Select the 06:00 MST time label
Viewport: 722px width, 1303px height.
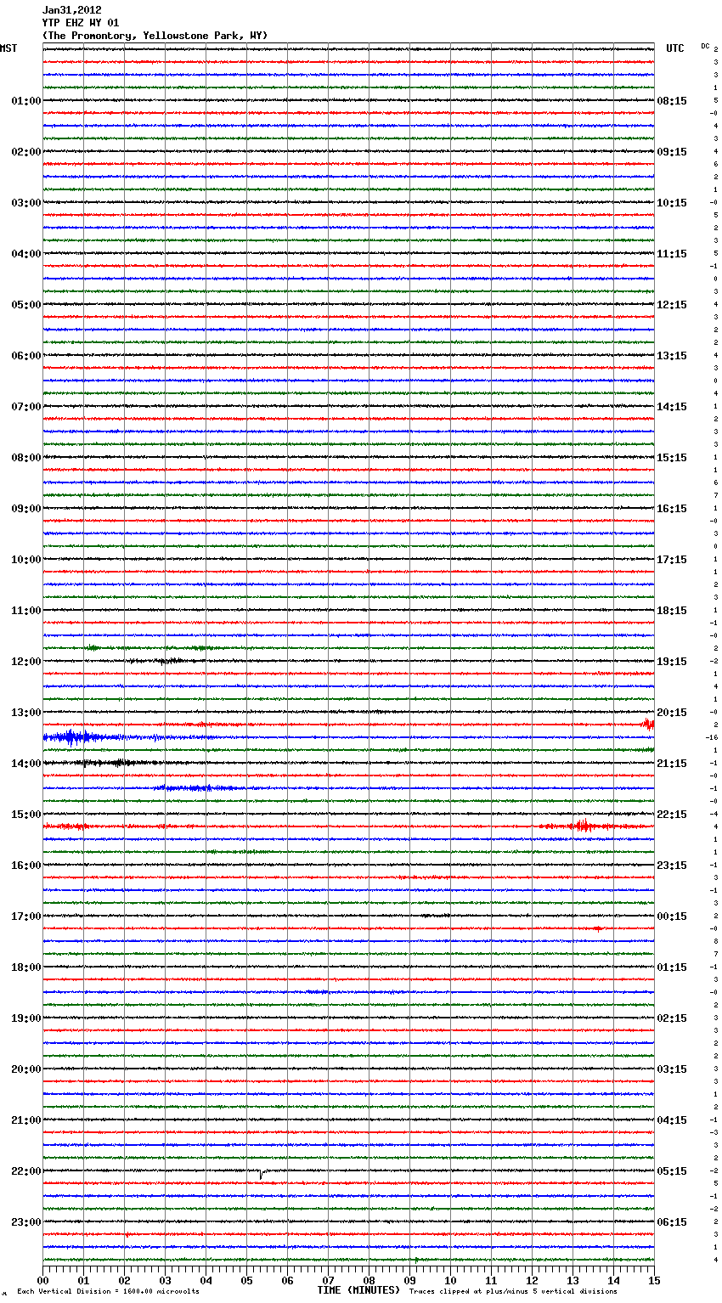click(x=25, y=356)
